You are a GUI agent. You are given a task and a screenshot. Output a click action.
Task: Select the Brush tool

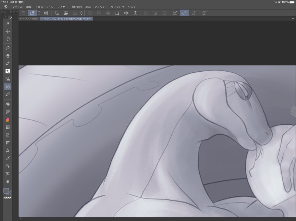tap(8, 63)
